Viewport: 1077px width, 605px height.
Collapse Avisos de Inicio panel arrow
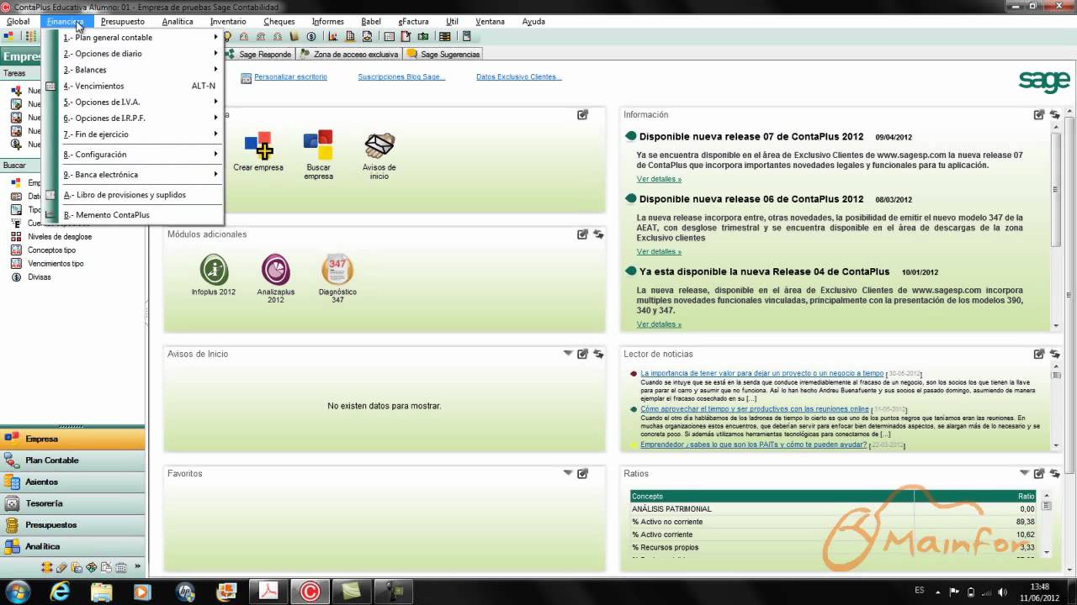568,354
